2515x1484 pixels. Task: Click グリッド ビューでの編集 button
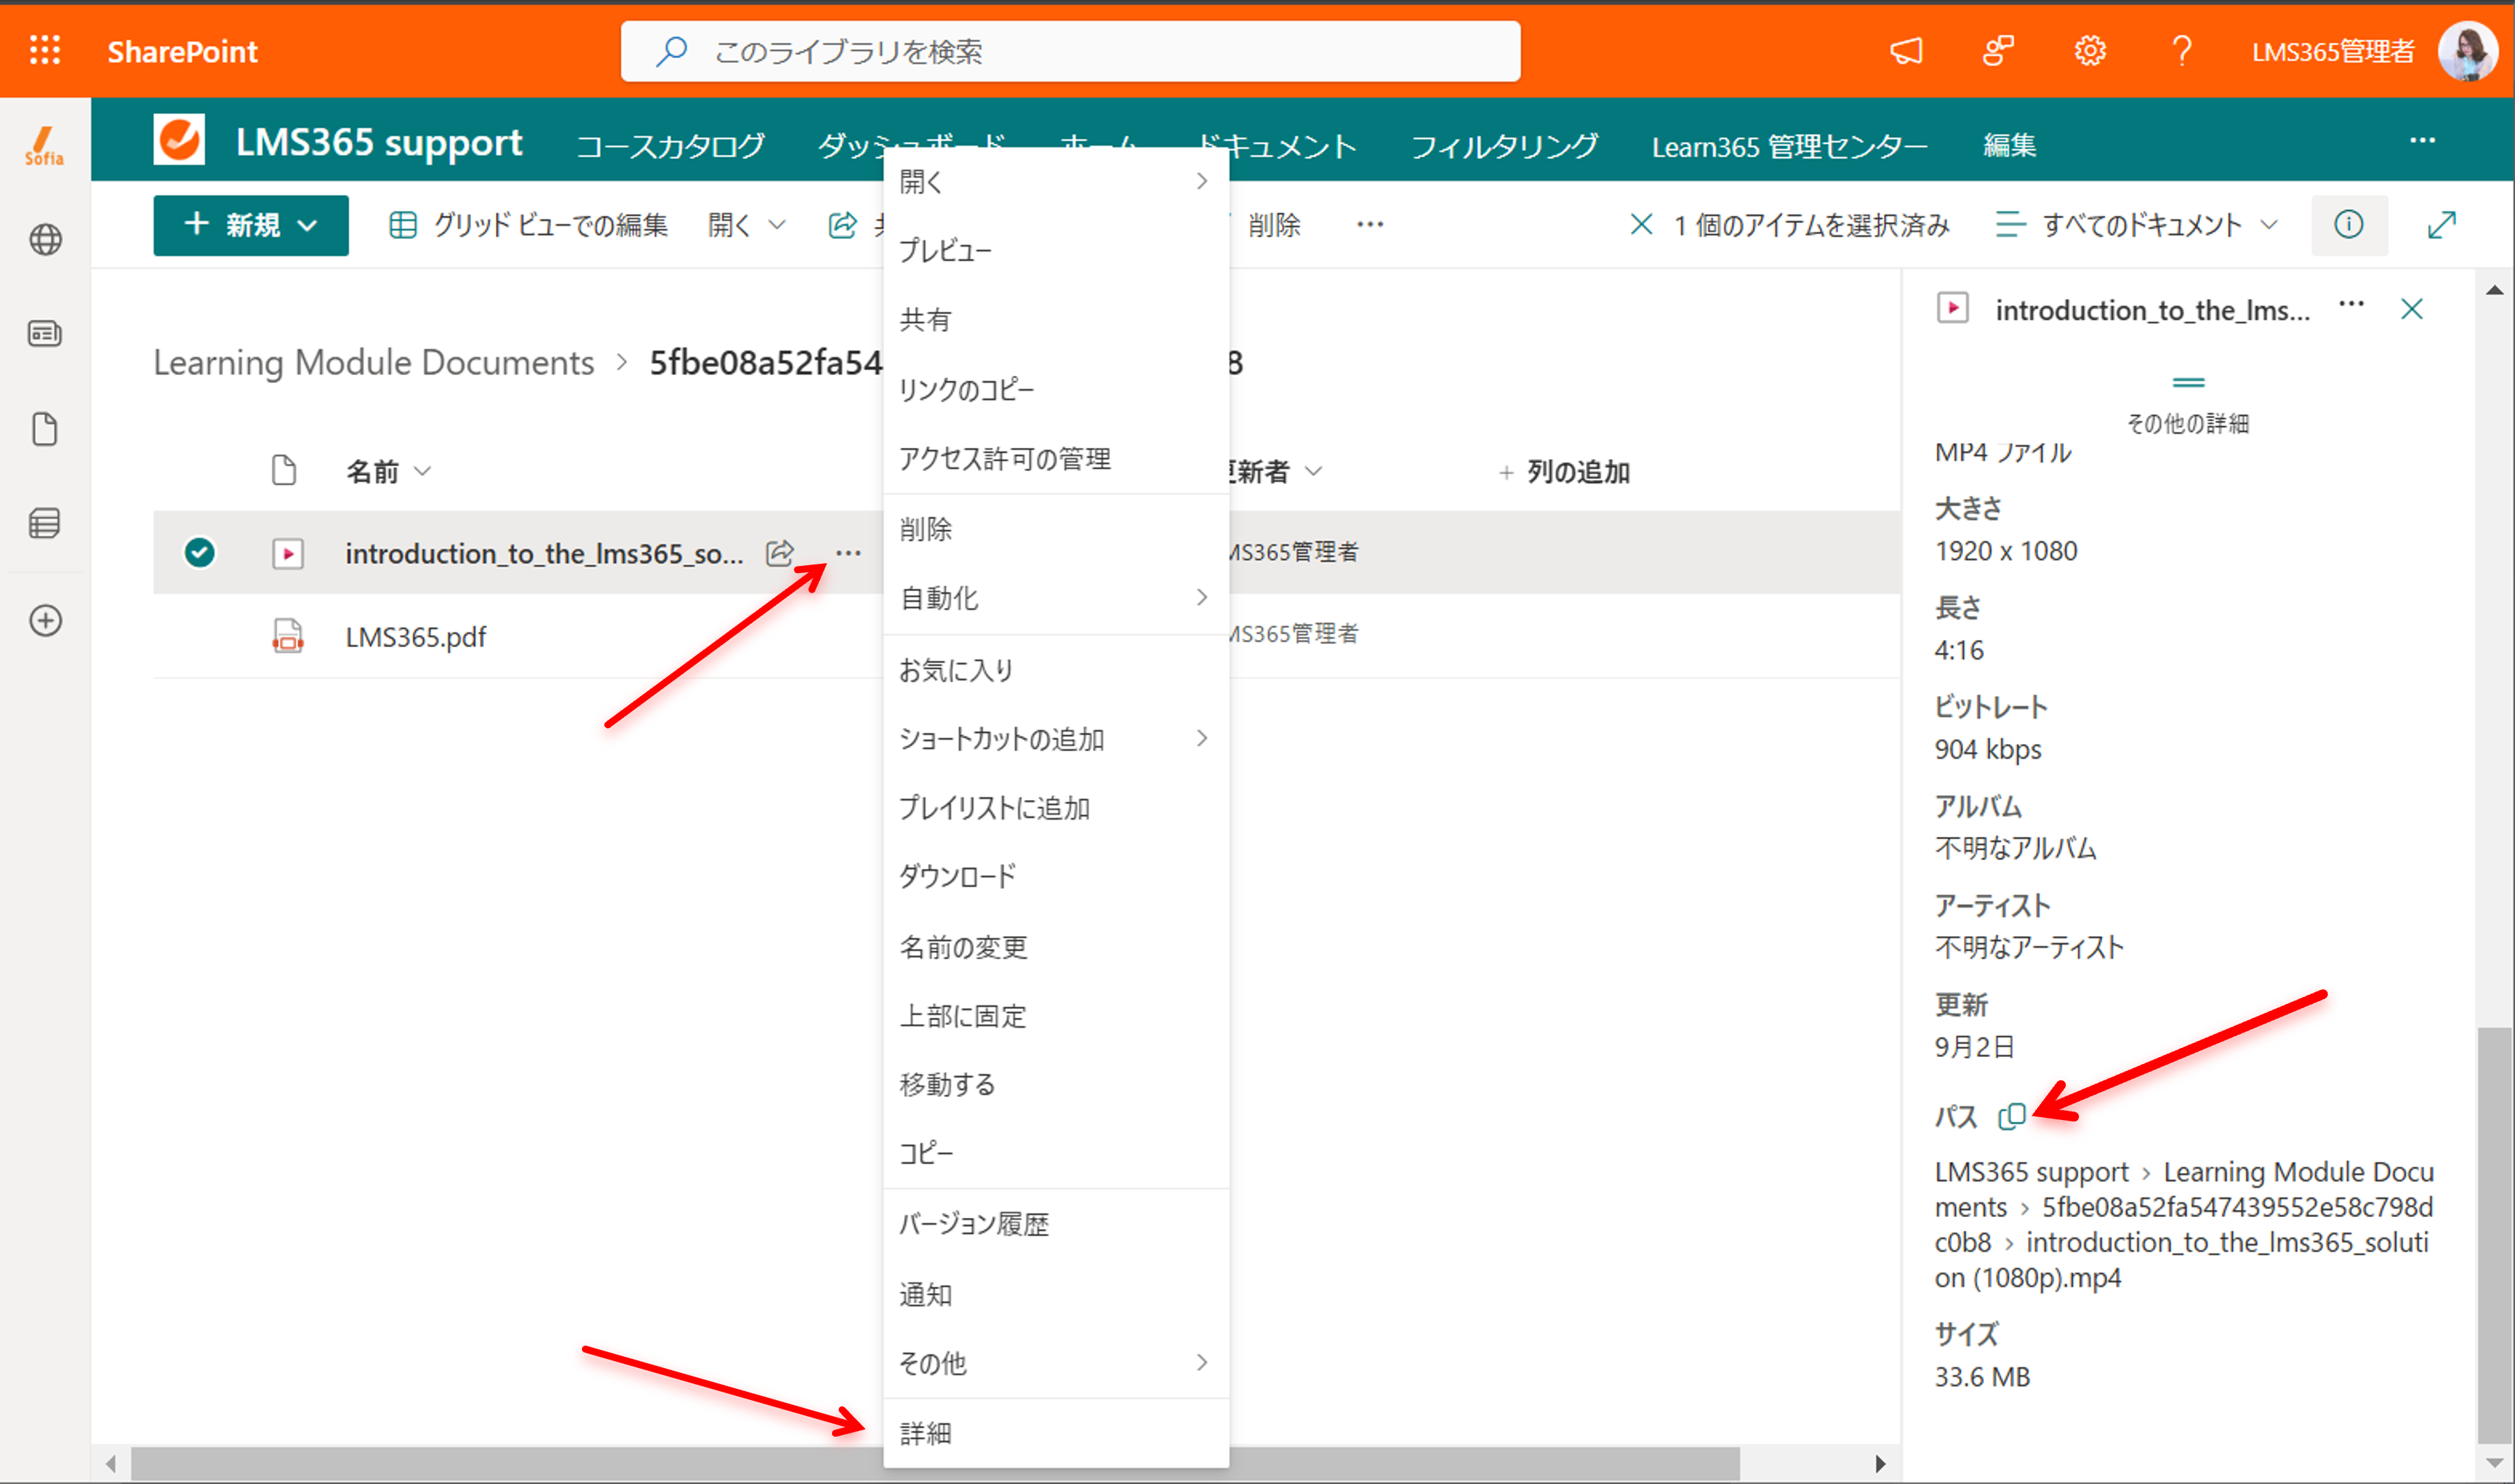pos(527,225)
